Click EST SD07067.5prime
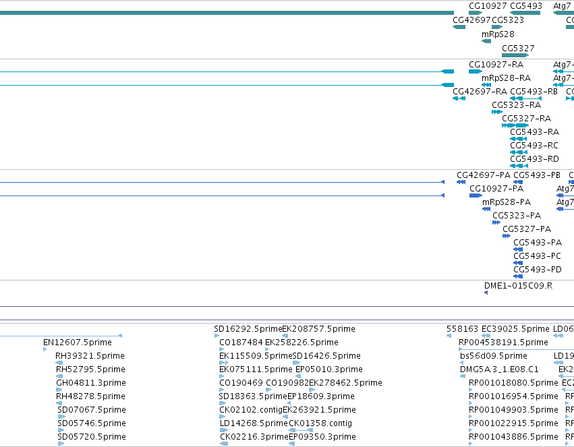 61,417
